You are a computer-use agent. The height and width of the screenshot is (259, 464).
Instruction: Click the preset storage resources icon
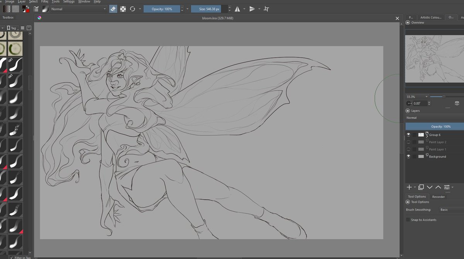coord(29,28)
